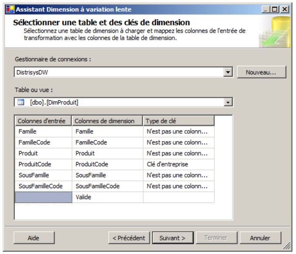The width and height of the screenshot is (296, 254).
Task: Cancel the wizard with Annuler
Action: (x=260, y=238)
